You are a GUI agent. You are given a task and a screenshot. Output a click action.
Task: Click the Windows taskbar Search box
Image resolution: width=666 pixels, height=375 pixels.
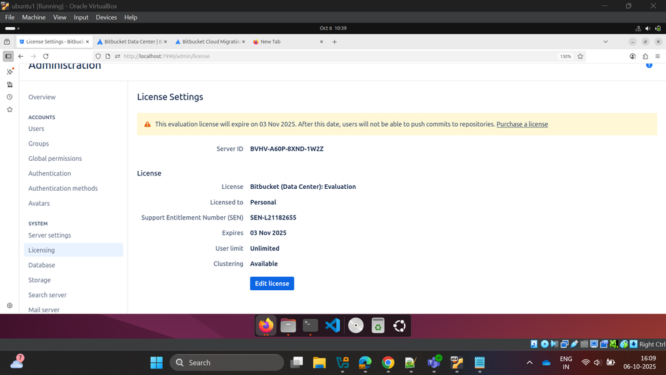227,363
